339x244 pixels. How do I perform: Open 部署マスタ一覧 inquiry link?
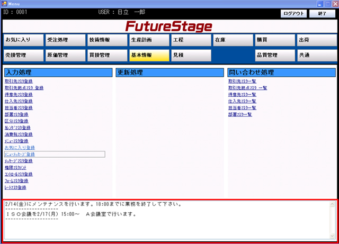(x=240, y=114)
